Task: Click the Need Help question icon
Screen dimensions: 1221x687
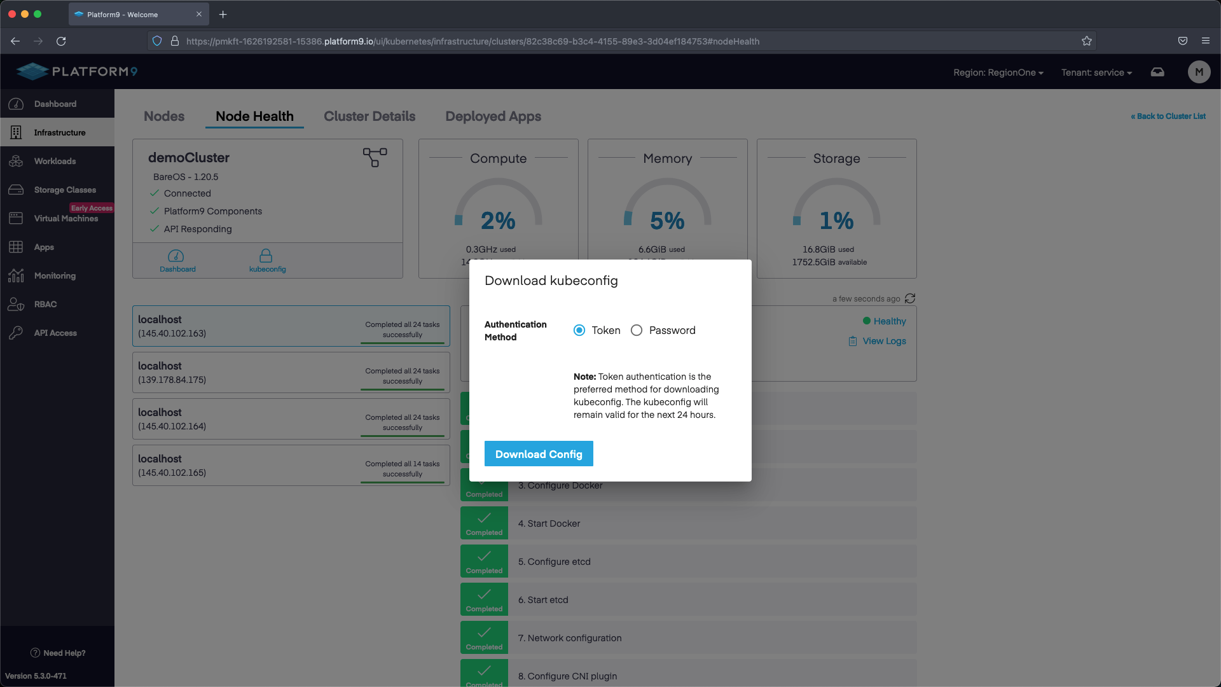Action: (x=35, y=653)
